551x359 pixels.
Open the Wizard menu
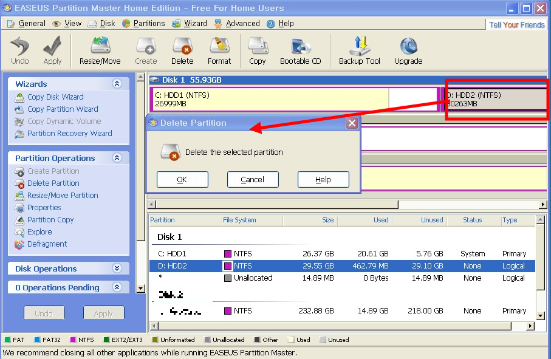point(190,24)
